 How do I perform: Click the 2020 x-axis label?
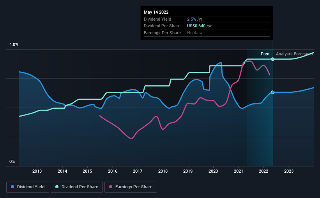coord(213,171)
